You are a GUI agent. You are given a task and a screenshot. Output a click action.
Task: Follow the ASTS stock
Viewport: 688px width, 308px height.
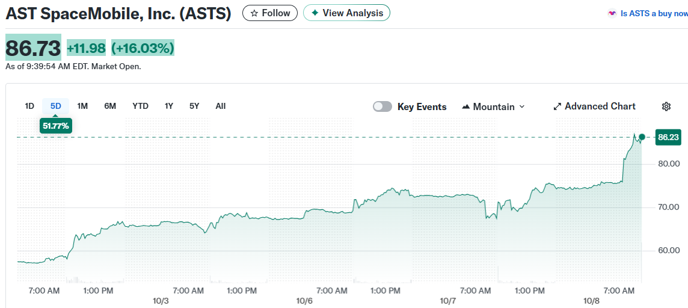coord(270,13)
